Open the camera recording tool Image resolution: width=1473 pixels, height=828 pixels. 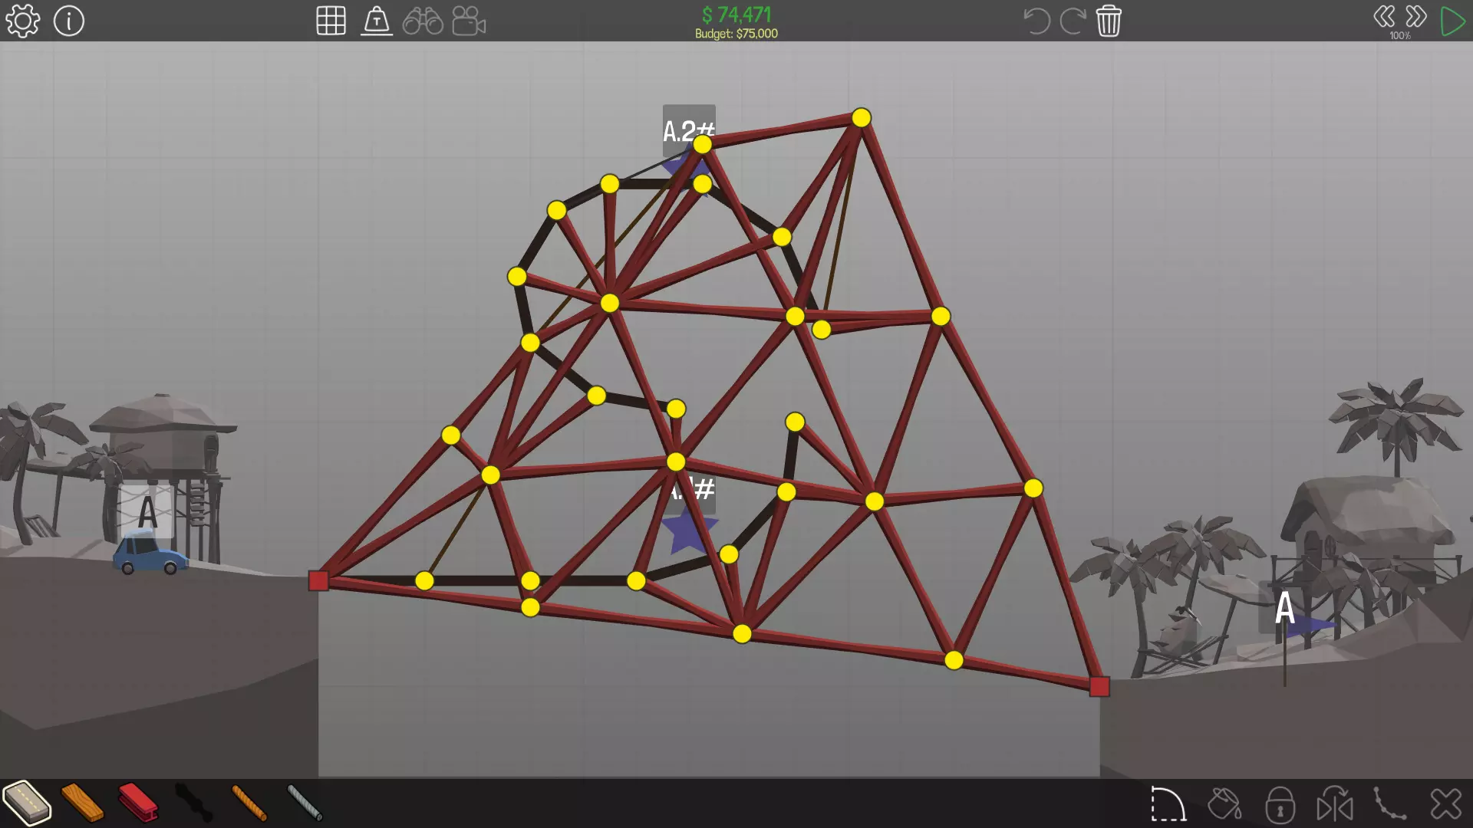[x=469, y=21]
